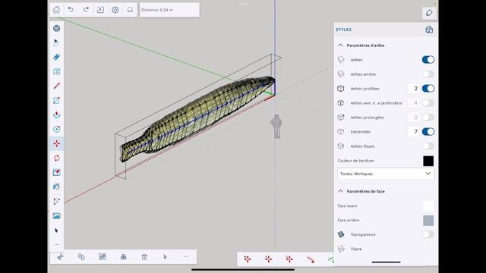Select the Eraser tool
This screenshot has width=486, height=273.
pyautogui.click(x=56, y=57)
